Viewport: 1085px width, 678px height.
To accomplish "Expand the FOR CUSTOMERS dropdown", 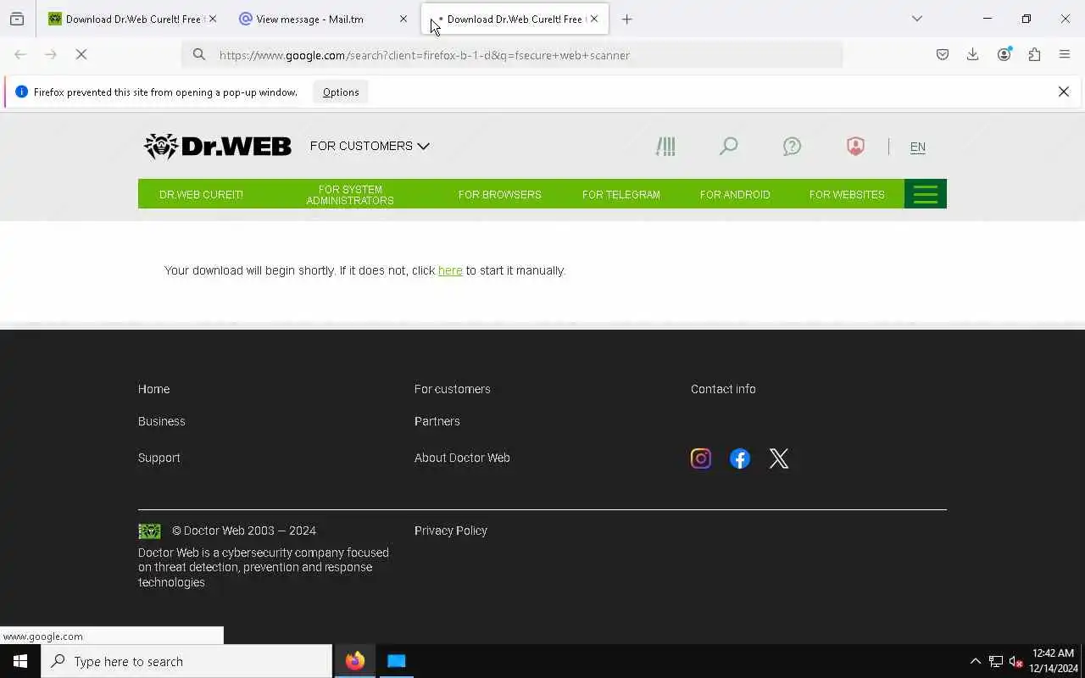I will [x=370, y=146].
